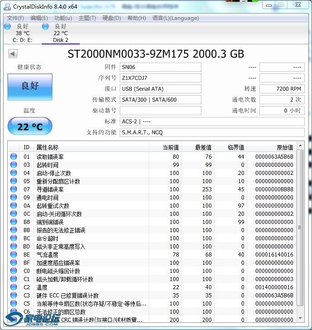Click the CrystalDiskInfo title bar app icon
This screenshot has height=330, width=312.
tap(7, 7)
